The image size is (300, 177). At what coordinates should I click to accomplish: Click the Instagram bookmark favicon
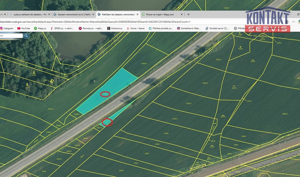(1, 28)
